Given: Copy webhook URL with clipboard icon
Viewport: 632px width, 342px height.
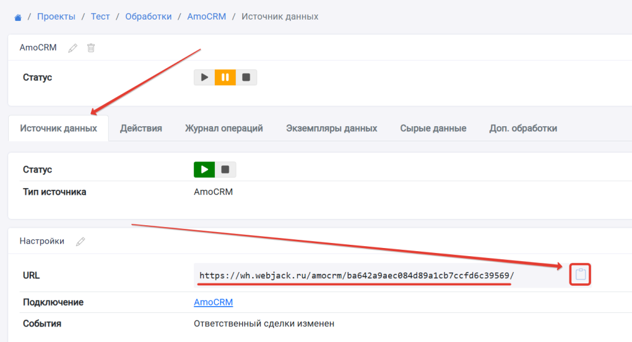Looking at the screenshot, I should [x=580, y=274].
